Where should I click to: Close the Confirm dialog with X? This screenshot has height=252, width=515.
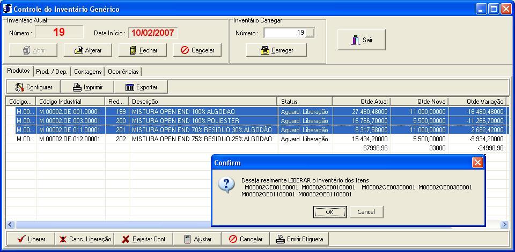[x=477, y=163]
